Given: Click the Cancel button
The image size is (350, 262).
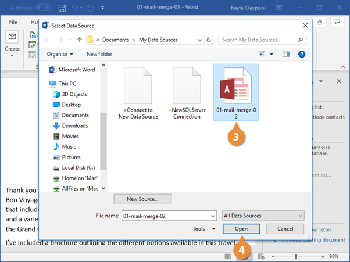Looking at the screenshot, I should click(x=285, y=229).
